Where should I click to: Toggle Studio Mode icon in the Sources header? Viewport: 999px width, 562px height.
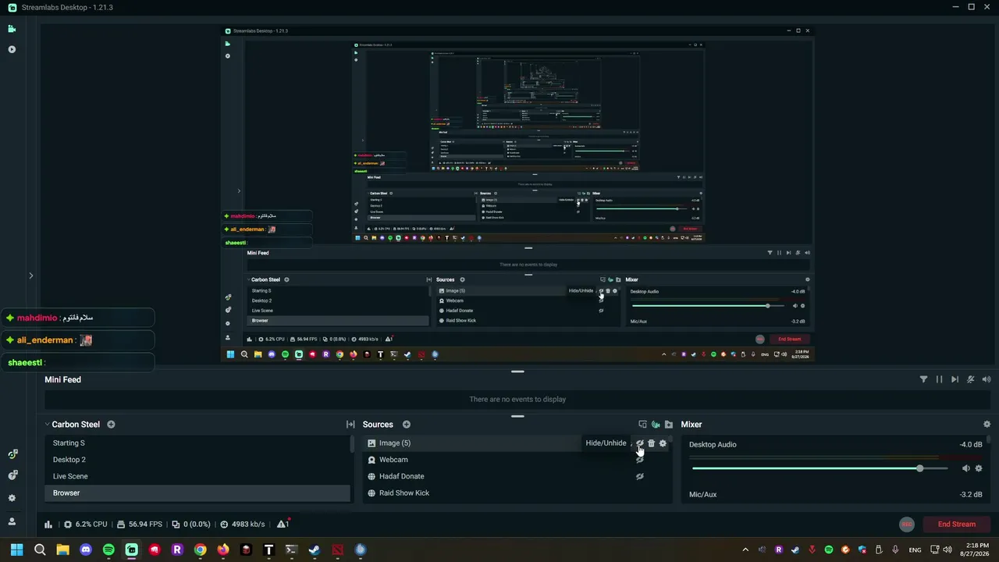(656, 425)
